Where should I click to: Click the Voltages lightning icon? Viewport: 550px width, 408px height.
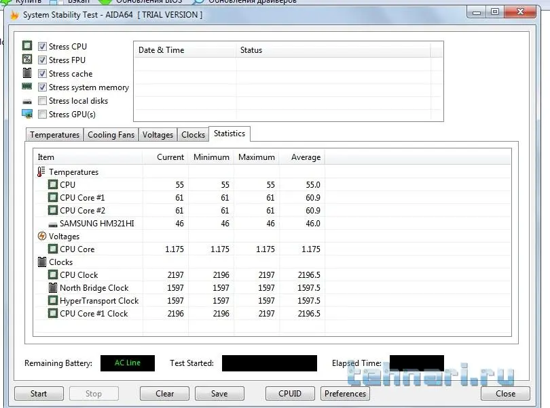41,236
